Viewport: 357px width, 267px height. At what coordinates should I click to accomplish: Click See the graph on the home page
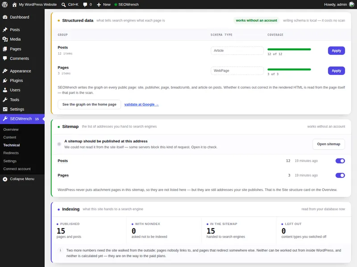coord(89,104)
